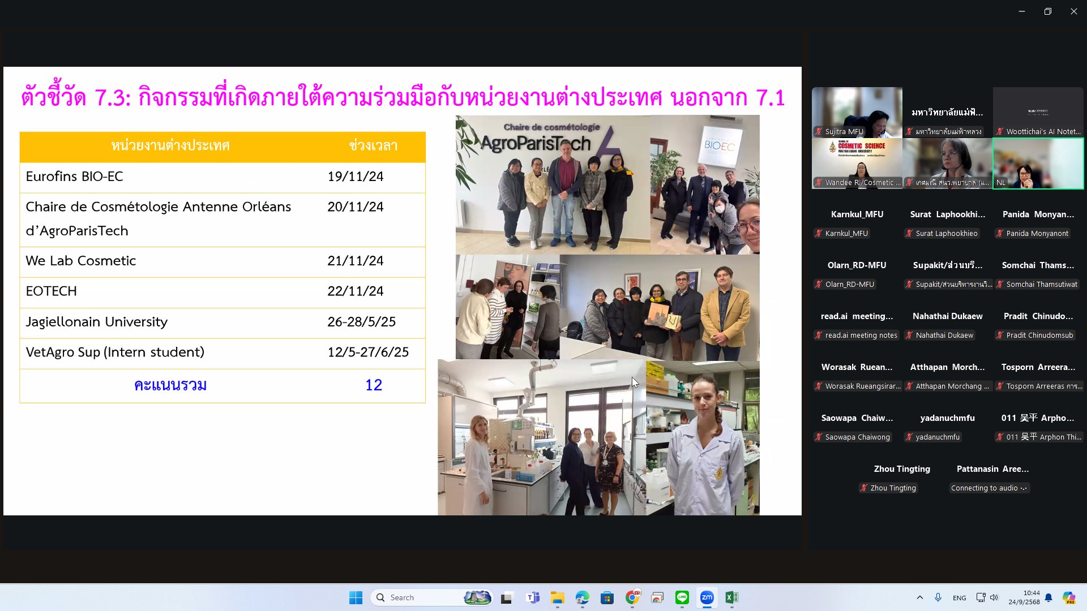Image resolution: width=1087 pixels, height=611 pixels.
Task: Launch Microsoft Teams from taskbar
Action: click(x=533, y=597)
